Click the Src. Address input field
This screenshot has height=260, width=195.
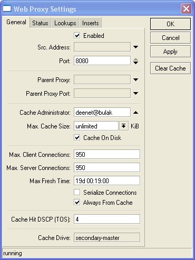(x=102, y=47)
